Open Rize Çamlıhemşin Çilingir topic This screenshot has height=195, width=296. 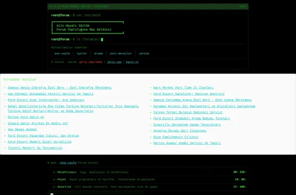tap(176, 137)
